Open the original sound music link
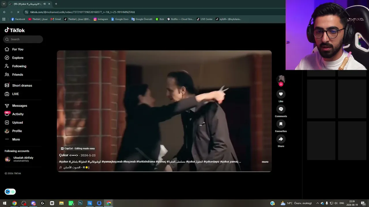The image size is (369, 207). (x=74, y=167)
